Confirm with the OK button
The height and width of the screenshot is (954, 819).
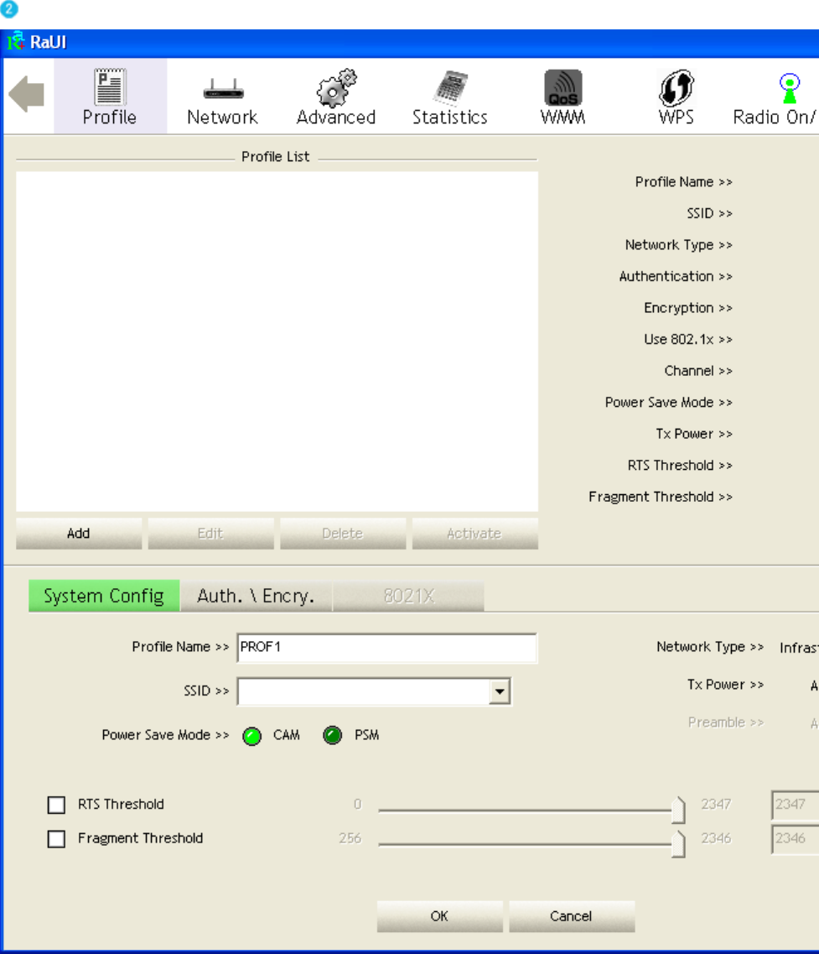click(439, 916)
